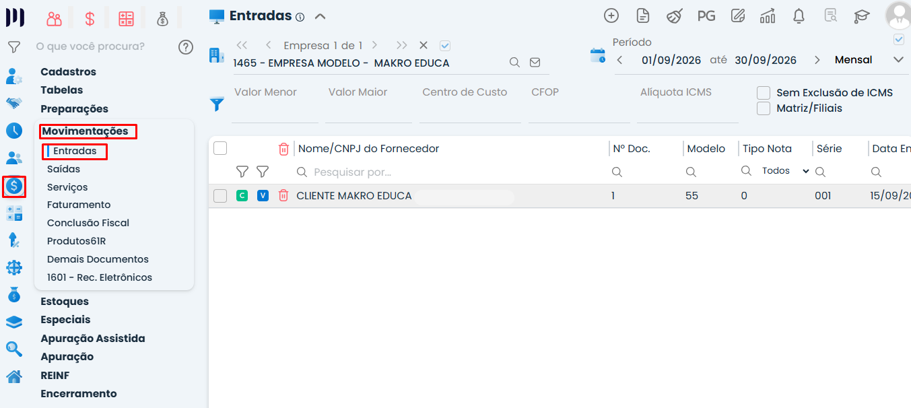Image resolution: width=911 pixels, height=408 pixels.
Task: Toggle the select-all checkbox in the table header
Action: [x=220, y=149]
